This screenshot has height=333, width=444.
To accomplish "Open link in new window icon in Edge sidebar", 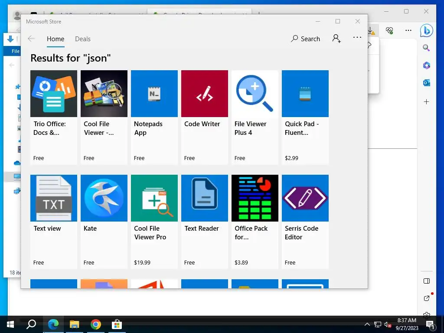I will point(427,298).
